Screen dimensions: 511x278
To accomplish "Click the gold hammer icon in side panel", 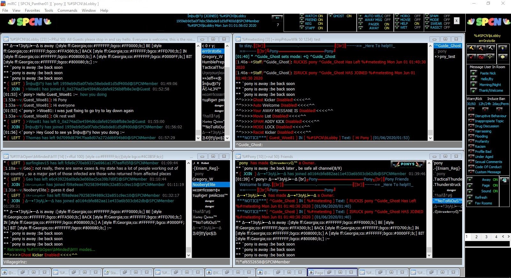I will [x=471, y=48].
